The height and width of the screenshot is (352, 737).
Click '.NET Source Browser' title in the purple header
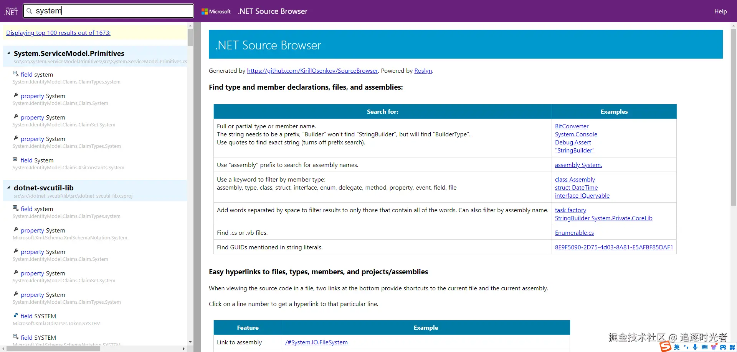tap(273, 11)
